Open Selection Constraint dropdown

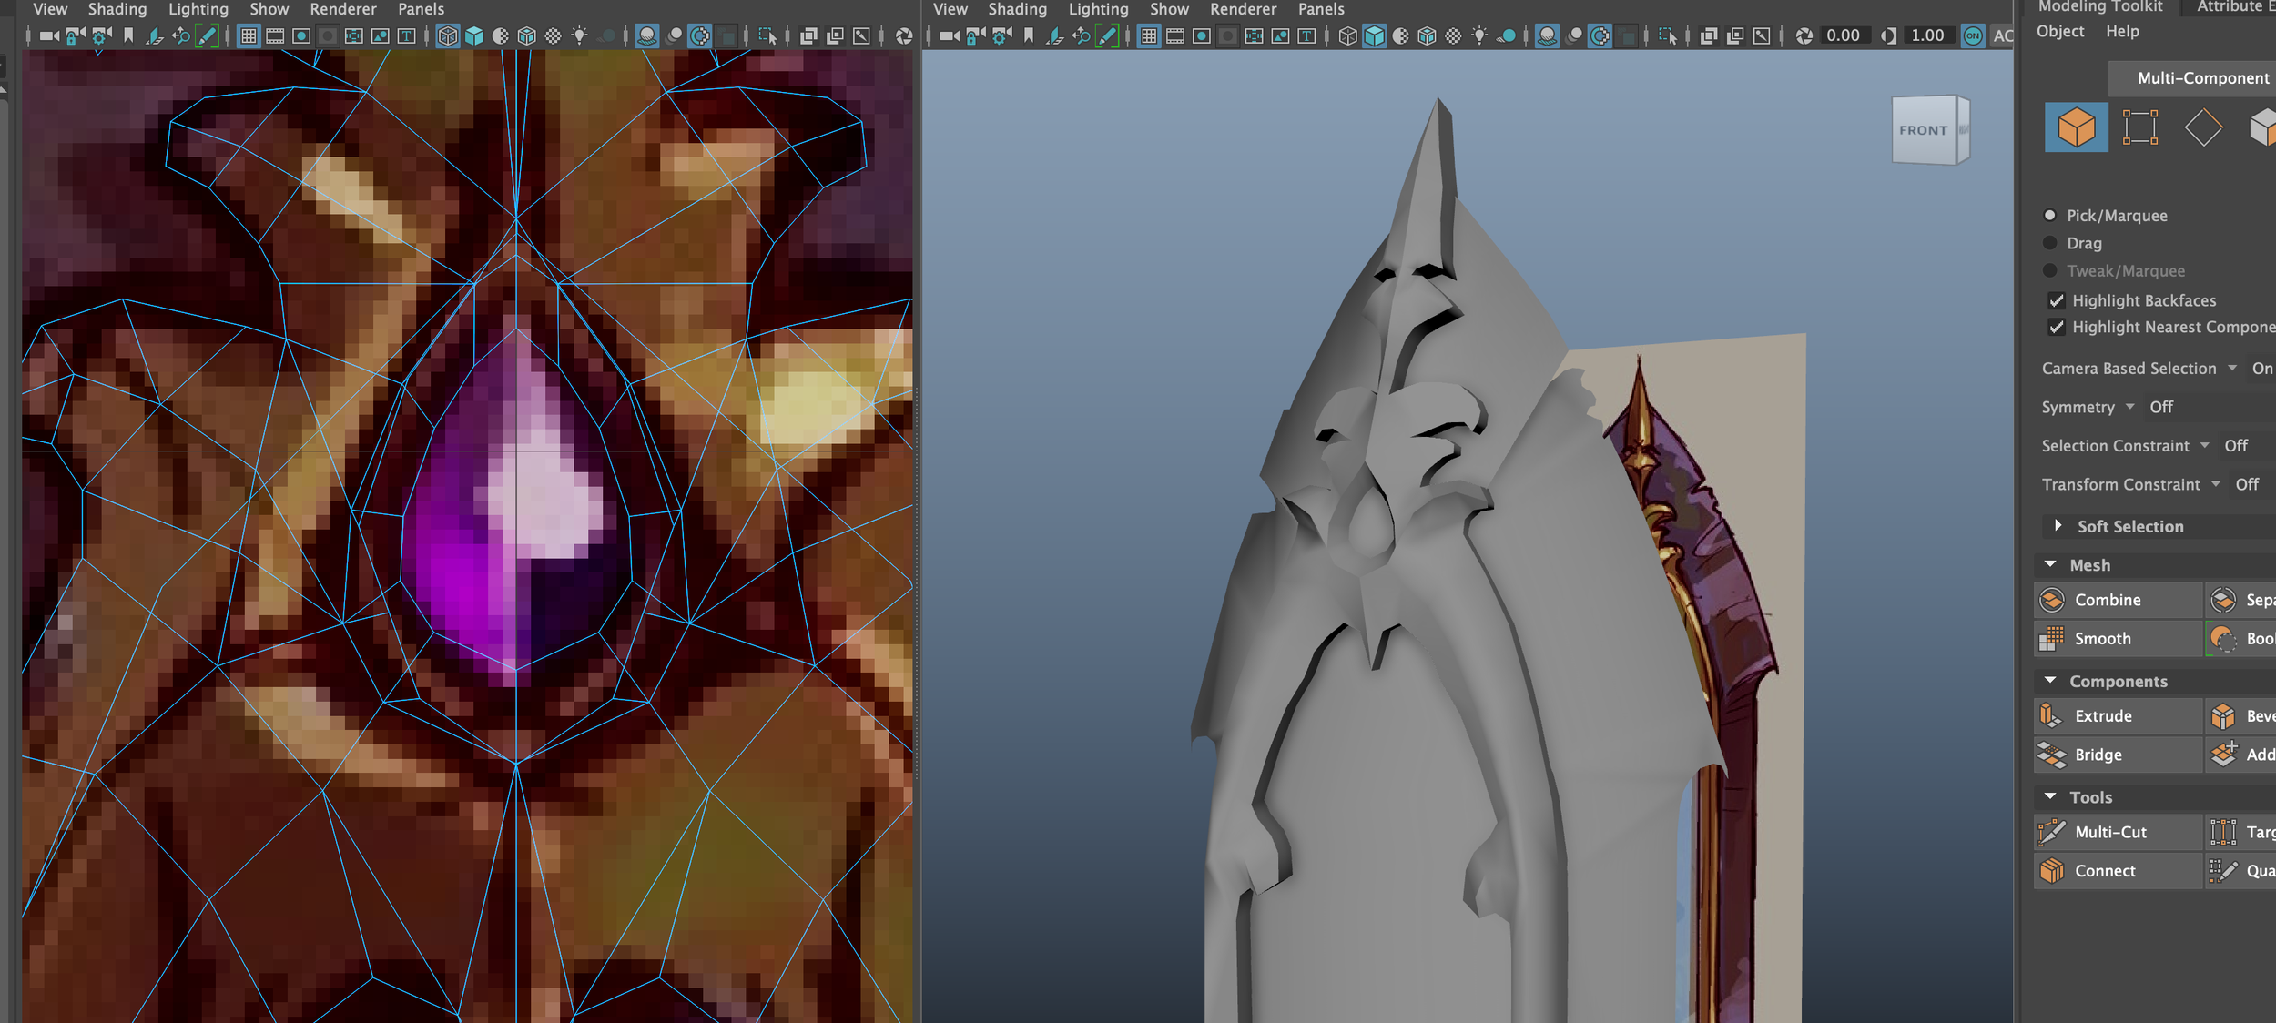tap(2205, 446)
